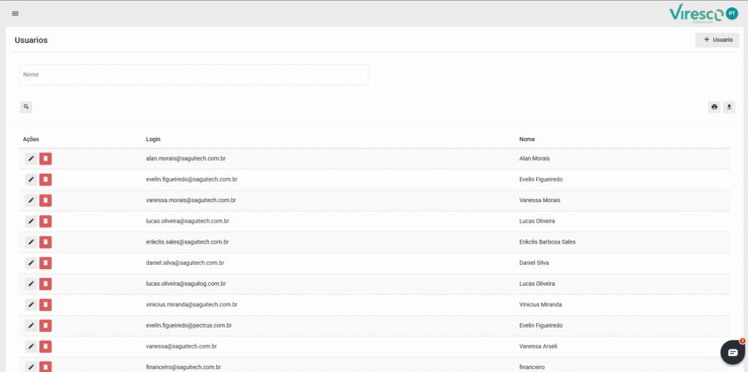Click the download export icon
The image size is (748, 372).
click(729, 107)
